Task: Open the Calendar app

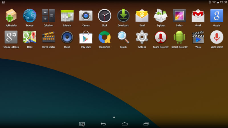Action: click(67, 16)
